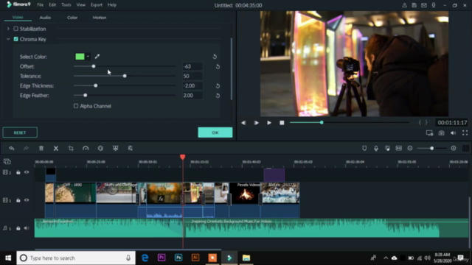Split clip with the scissors icon
Image resolution: width=472 pixels, height=265 pixels.
[x=56, y=148]
